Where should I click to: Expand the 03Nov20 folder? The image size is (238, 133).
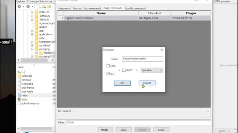click(x=32, y=12)
